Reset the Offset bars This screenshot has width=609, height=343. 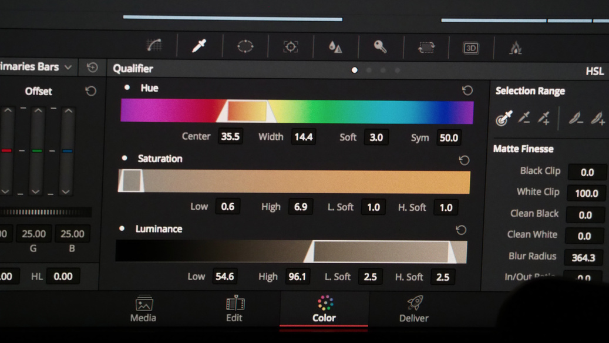coord(91,91)
